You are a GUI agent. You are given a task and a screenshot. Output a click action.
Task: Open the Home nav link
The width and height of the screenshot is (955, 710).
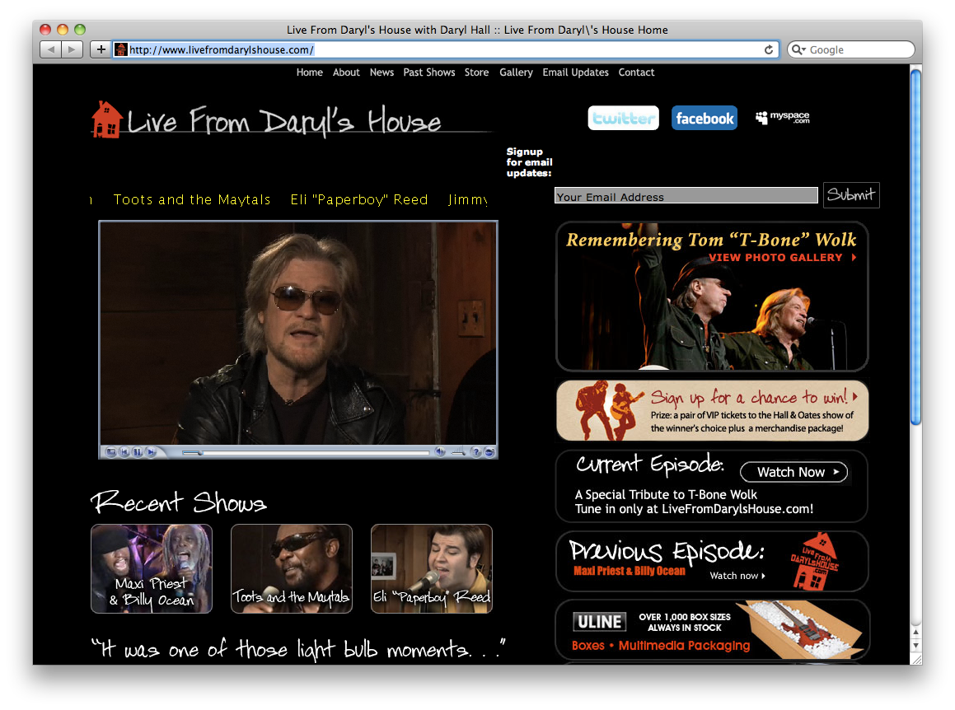[x=309, y=72]
